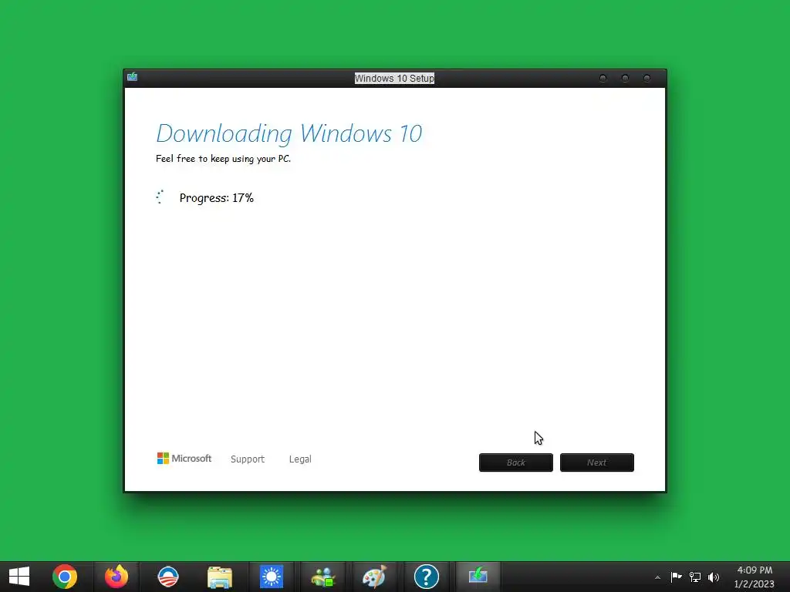Show hidden system tray icons
The width and height of the screenshot is (790, 592).
tap(657, 577)
